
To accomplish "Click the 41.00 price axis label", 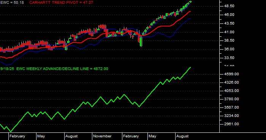I will pos(230,32).
